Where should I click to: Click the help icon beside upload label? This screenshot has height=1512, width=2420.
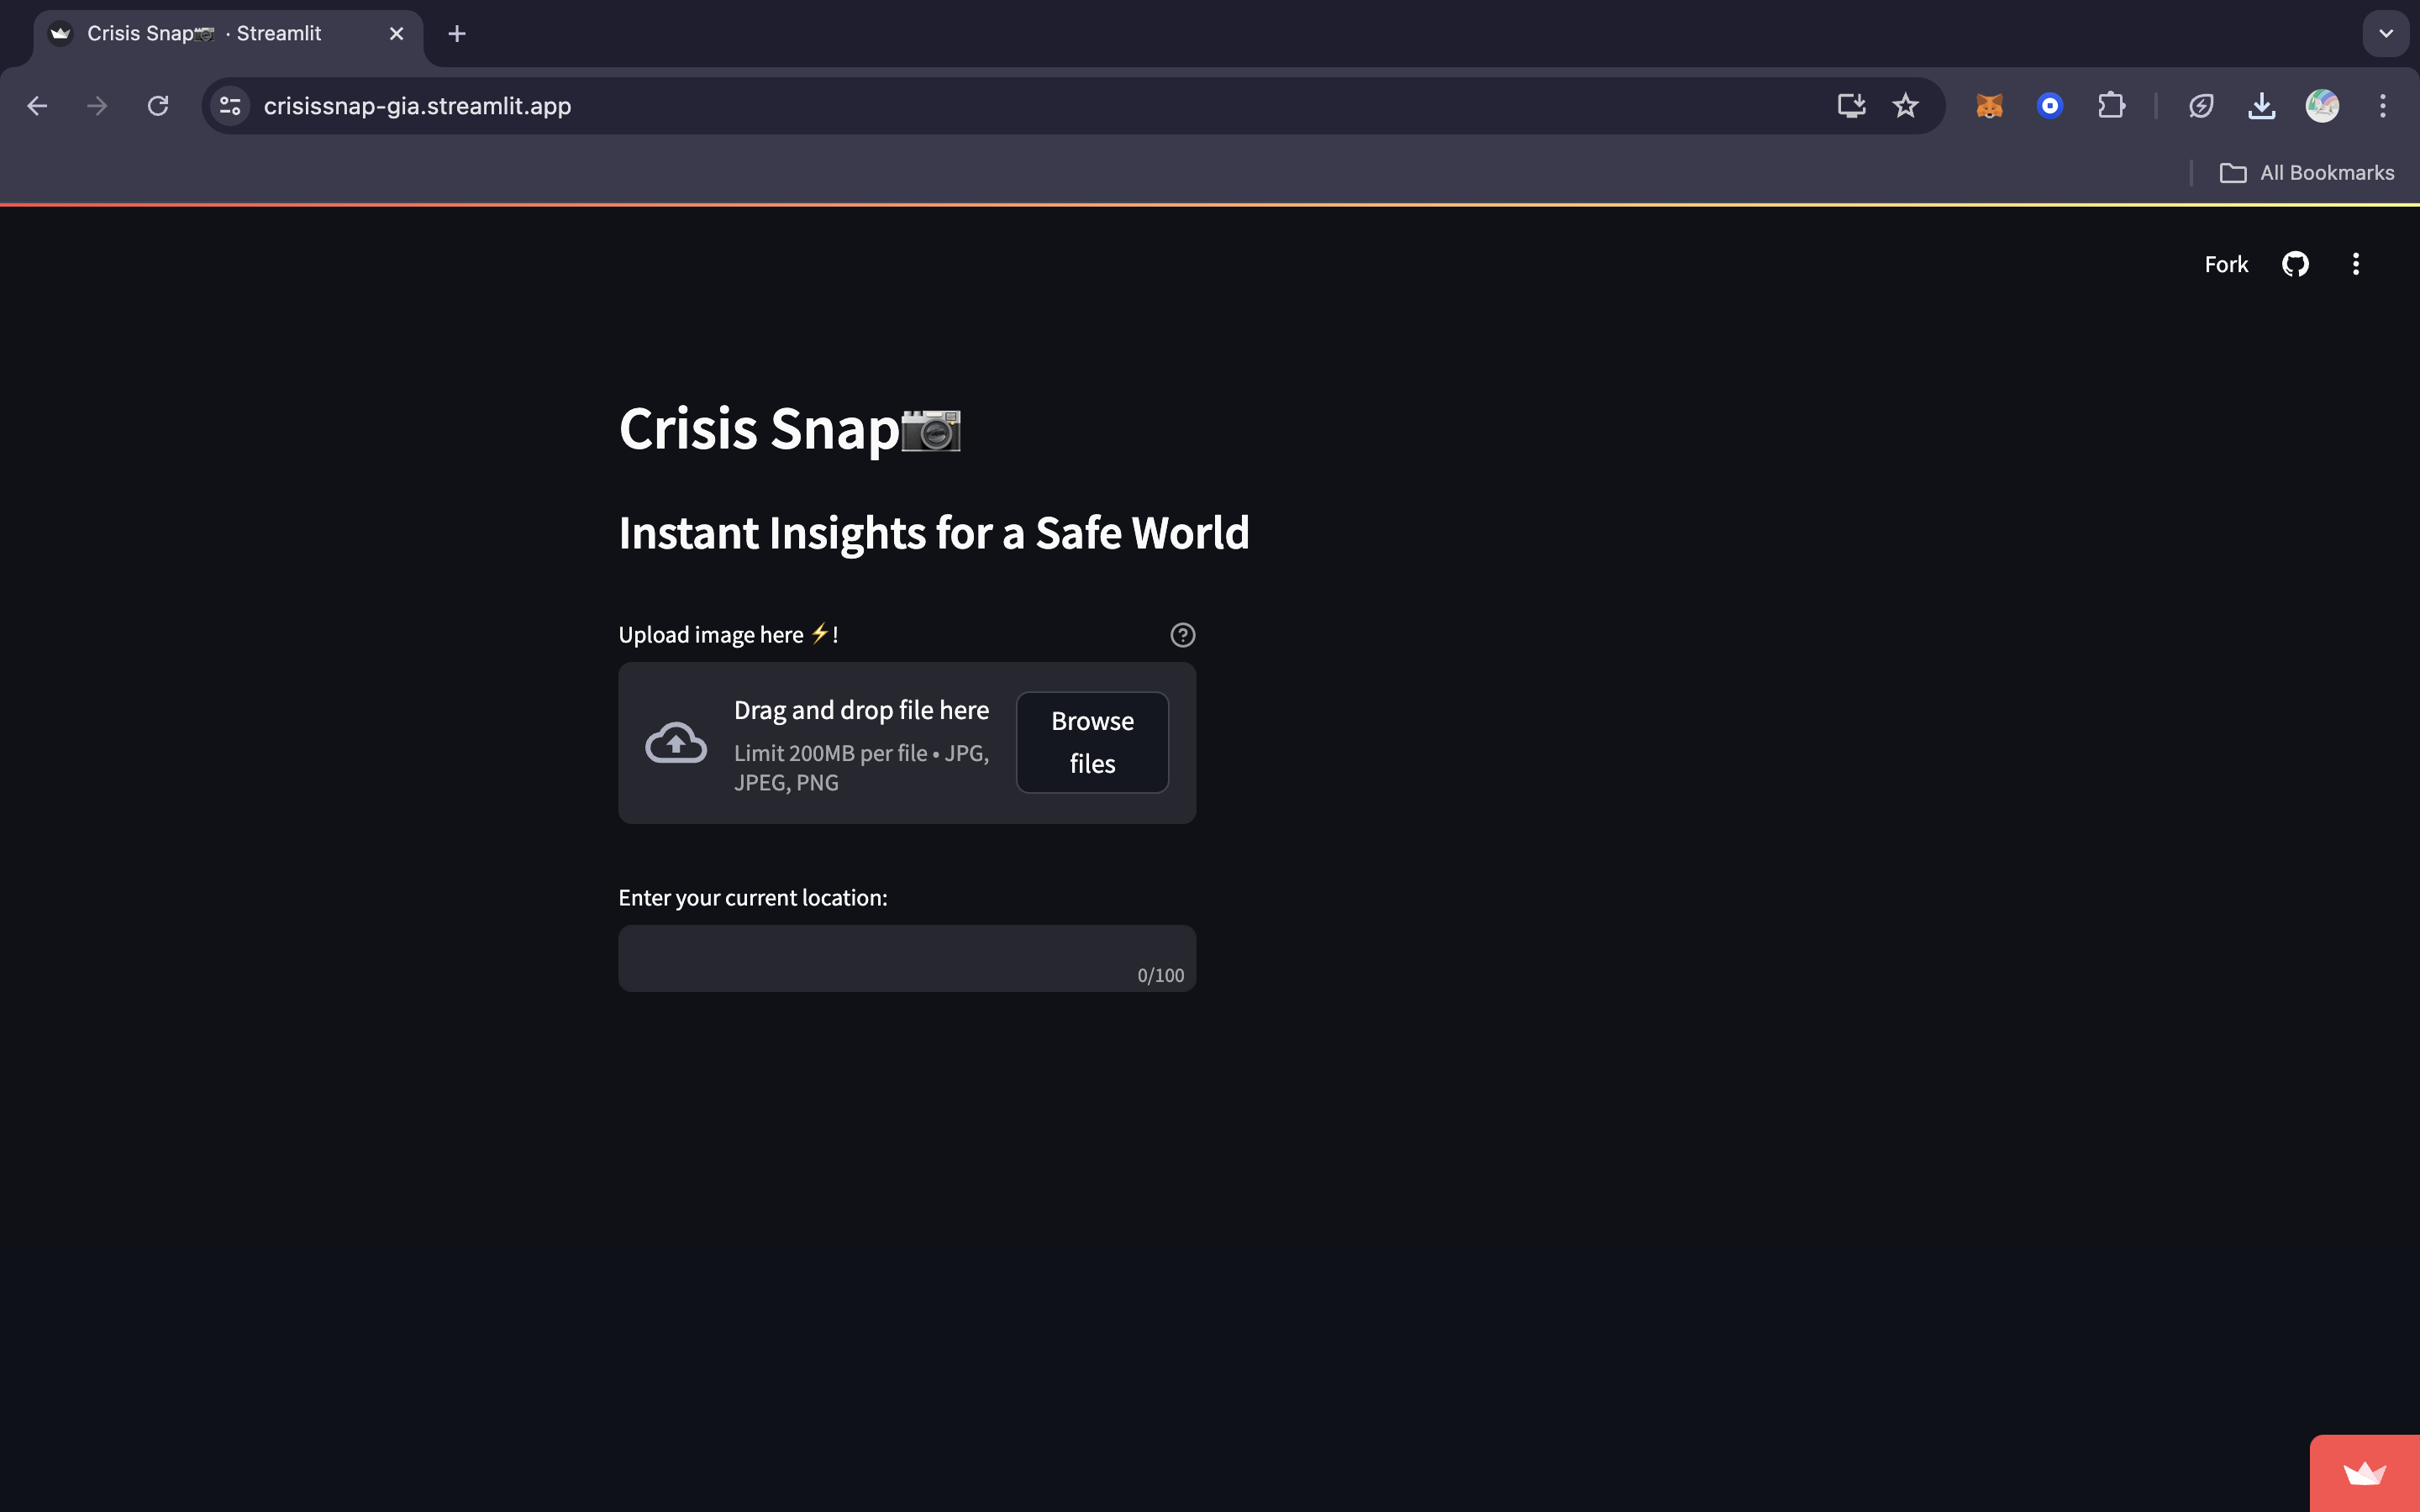click(1182, 635)
